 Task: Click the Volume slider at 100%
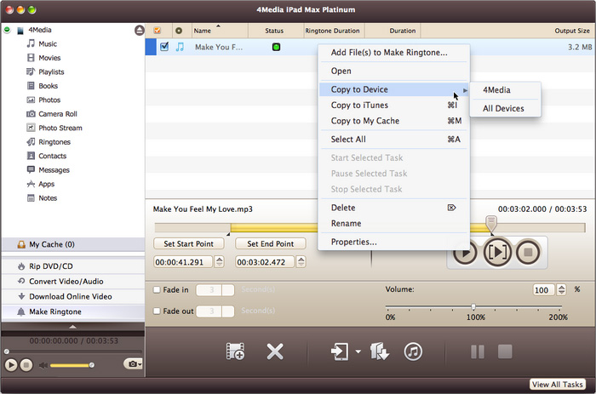coord(473,307)
